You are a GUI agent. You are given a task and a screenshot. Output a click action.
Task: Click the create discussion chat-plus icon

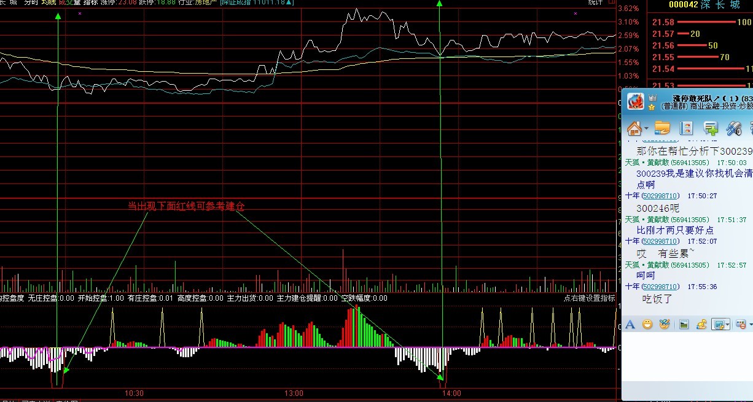[x=711, y=128]
